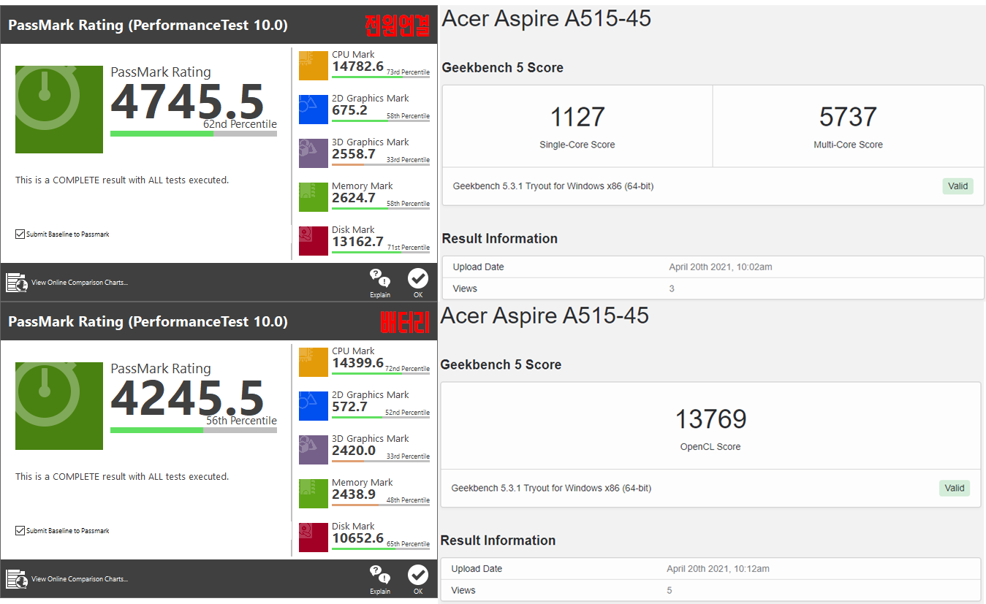The height and width of the screenshot is (604, 986).
Task: Click the online comparison charts icon in top panel
Action: coord(17,283)
